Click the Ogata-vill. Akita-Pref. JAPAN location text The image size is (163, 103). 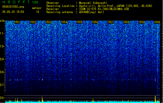pyautogui.click(x=116, y=6)
